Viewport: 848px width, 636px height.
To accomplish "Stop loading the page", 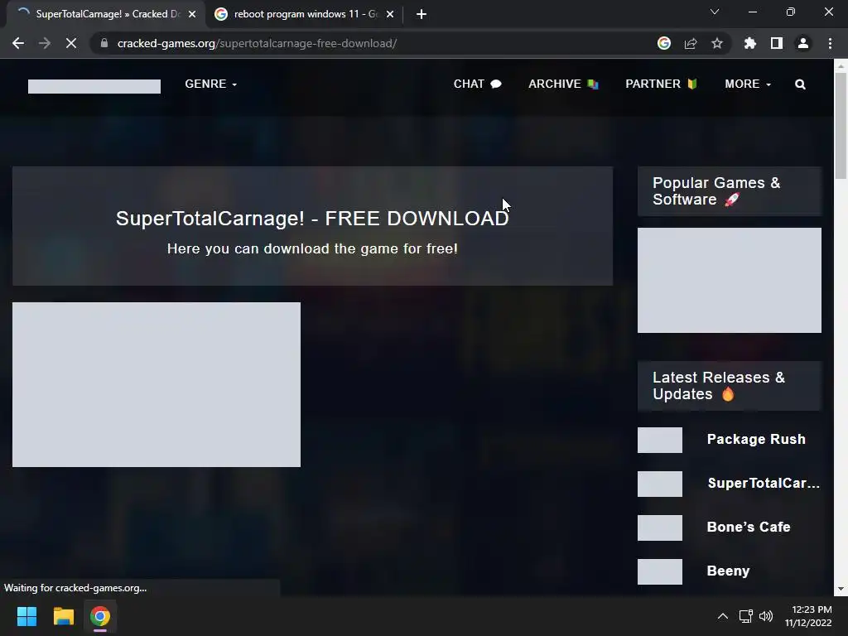I will click(x=71, y=43).
